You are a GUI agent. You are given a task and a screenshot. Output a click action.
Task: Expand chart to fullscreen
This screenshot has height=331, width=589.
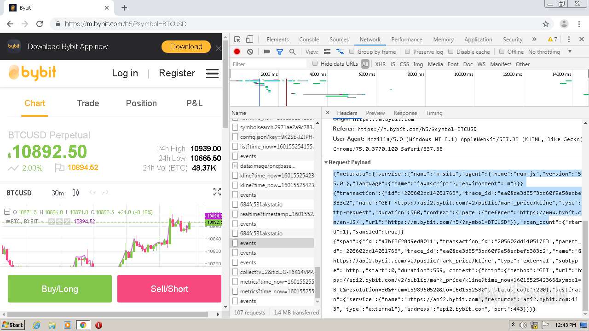point(217,192)
